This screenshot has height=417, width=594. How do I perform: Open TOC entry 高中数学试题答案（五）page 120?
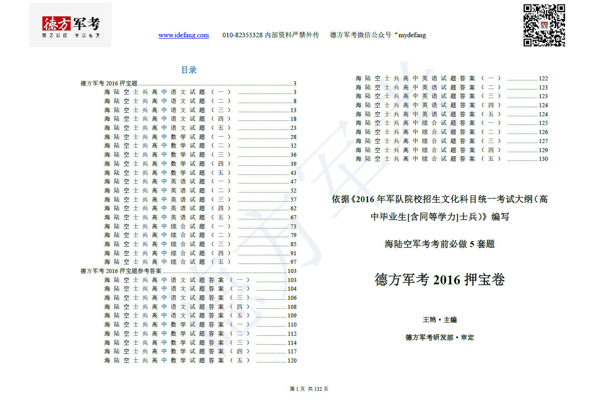point(200,360)
